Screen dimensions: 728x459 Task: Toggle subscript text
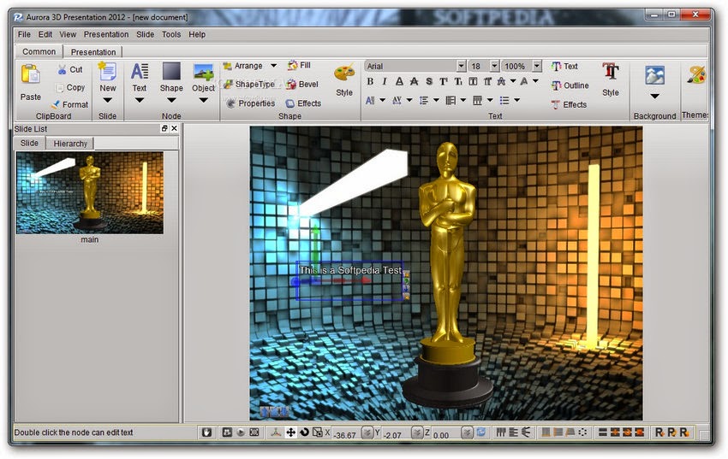click(458, 81)
